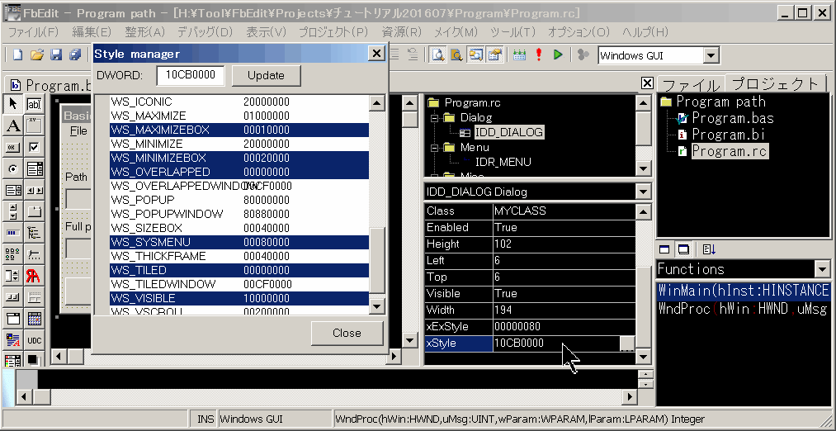836x431 pixels.
Task: Select the List box control tool
Action: point(13,191)
